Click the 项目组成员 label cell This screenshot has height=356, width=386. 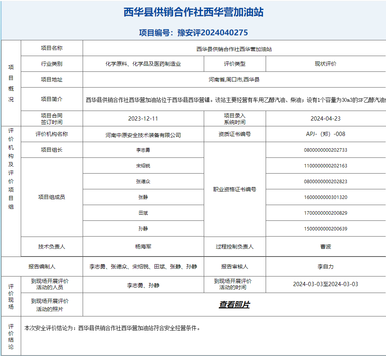(x=52, y=197)
